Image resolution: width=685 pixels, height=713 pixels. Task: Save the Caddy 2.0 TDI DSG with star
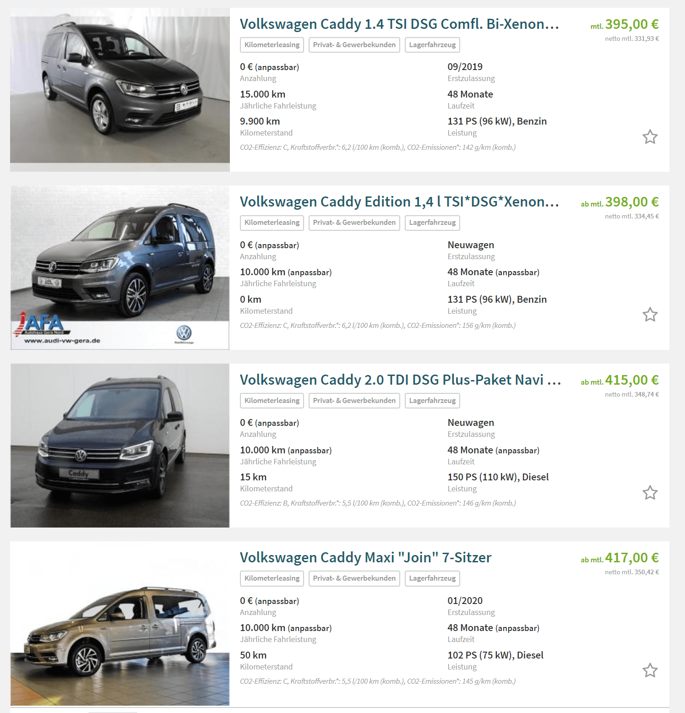[650, 493]
